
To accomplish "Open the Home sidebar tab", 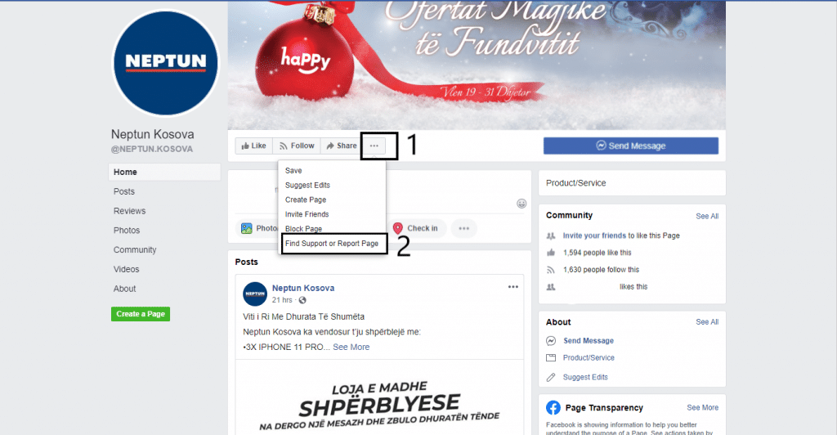I will pos(164,172).
